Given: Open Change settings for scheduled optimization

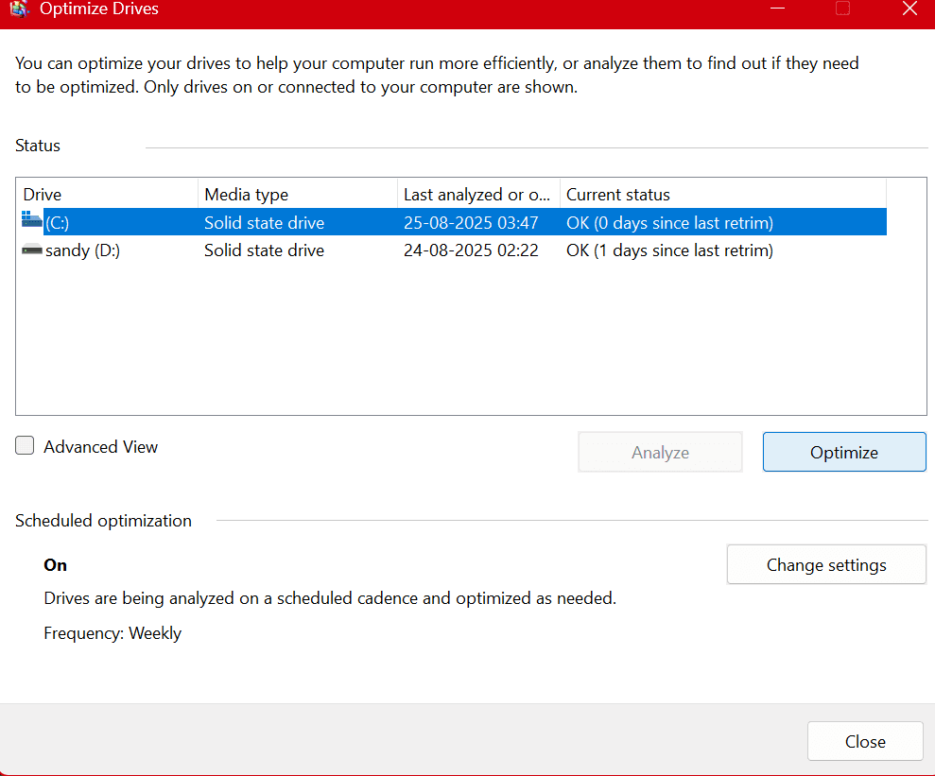Looking at the screenshot, I should (x=825, y=564).
